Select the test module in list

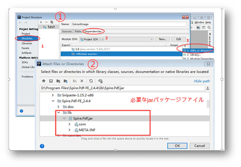click(x=49, y=27)
